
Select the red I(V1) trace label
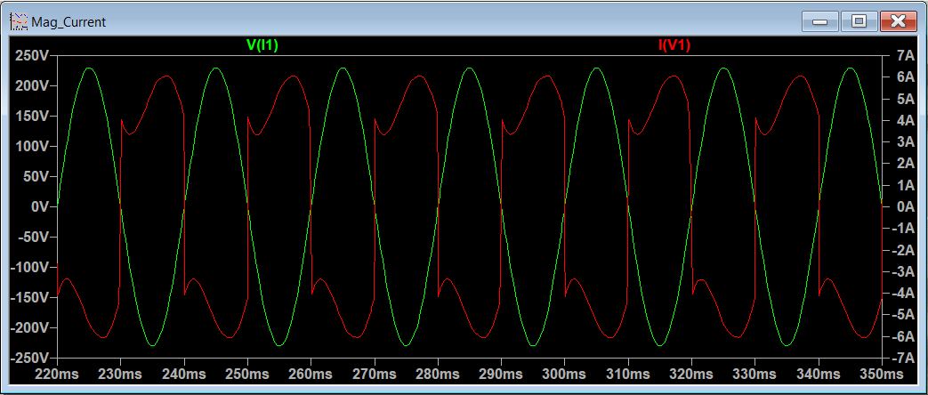pos(674,45)
